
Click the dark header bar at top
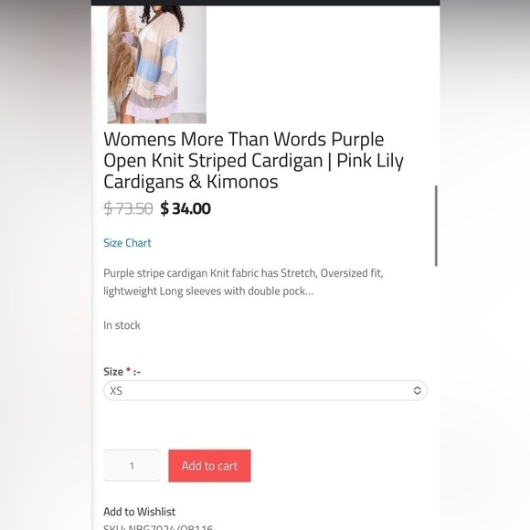tap(265, 3)
